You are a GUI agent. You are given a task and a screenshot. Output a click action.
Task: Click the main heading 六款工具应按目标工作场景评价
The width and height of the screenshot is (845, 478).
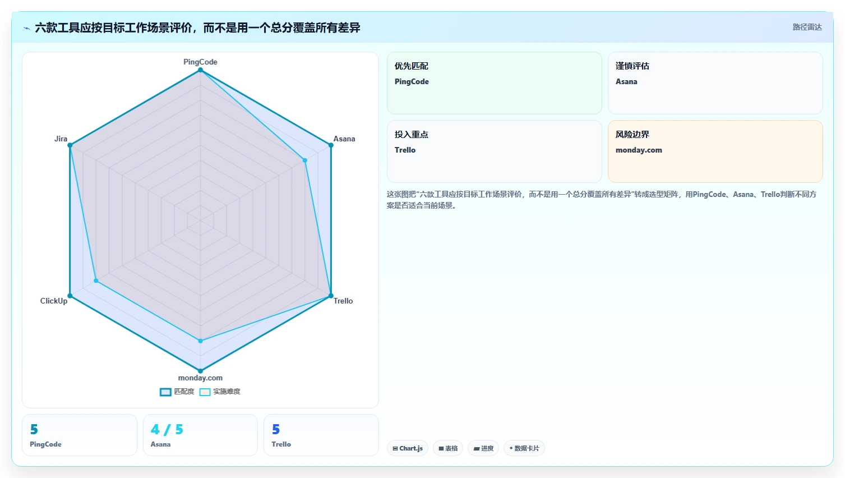pos(197,27)
